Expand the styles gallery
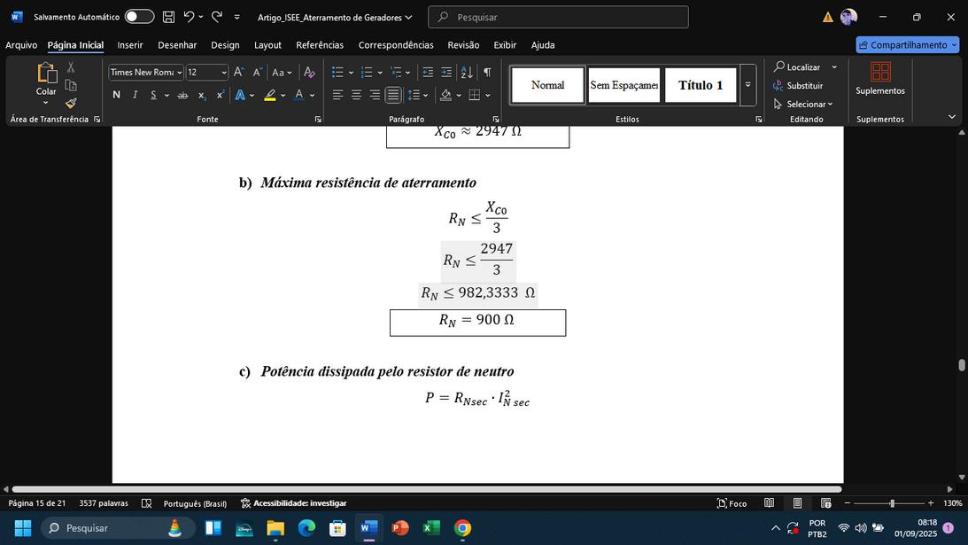The height and width of the screenshot is (545, 968). 747,85
